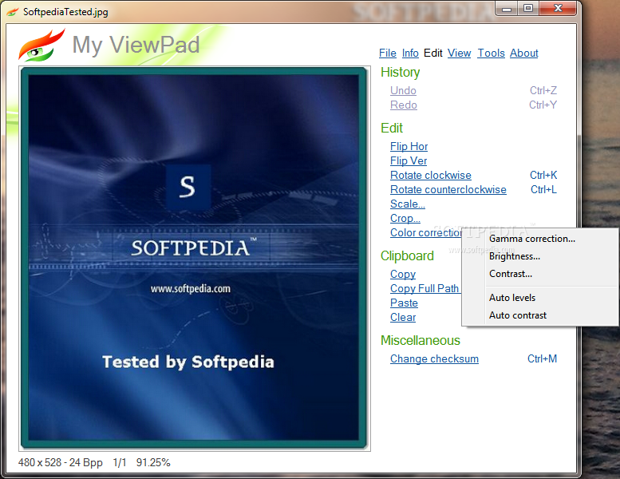Click the Undo link

coord(403,90)
